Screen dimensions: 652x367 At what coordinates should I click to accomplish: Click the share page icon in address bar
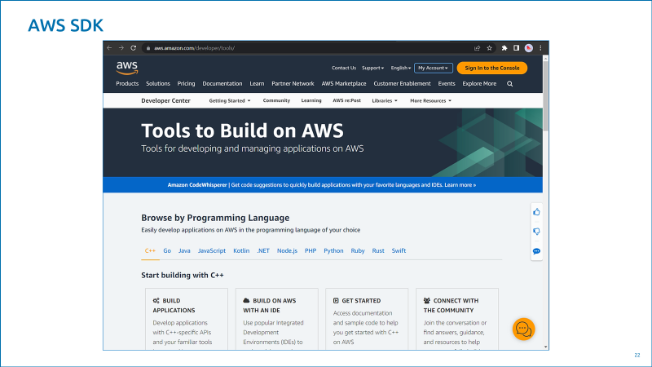coord(477,48)
